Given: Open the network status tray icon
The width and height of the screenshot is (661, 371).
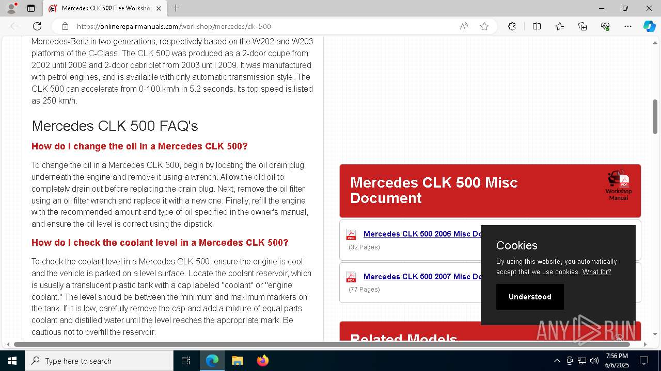Looking at the screenshot, I should click(x=582, y=361).
